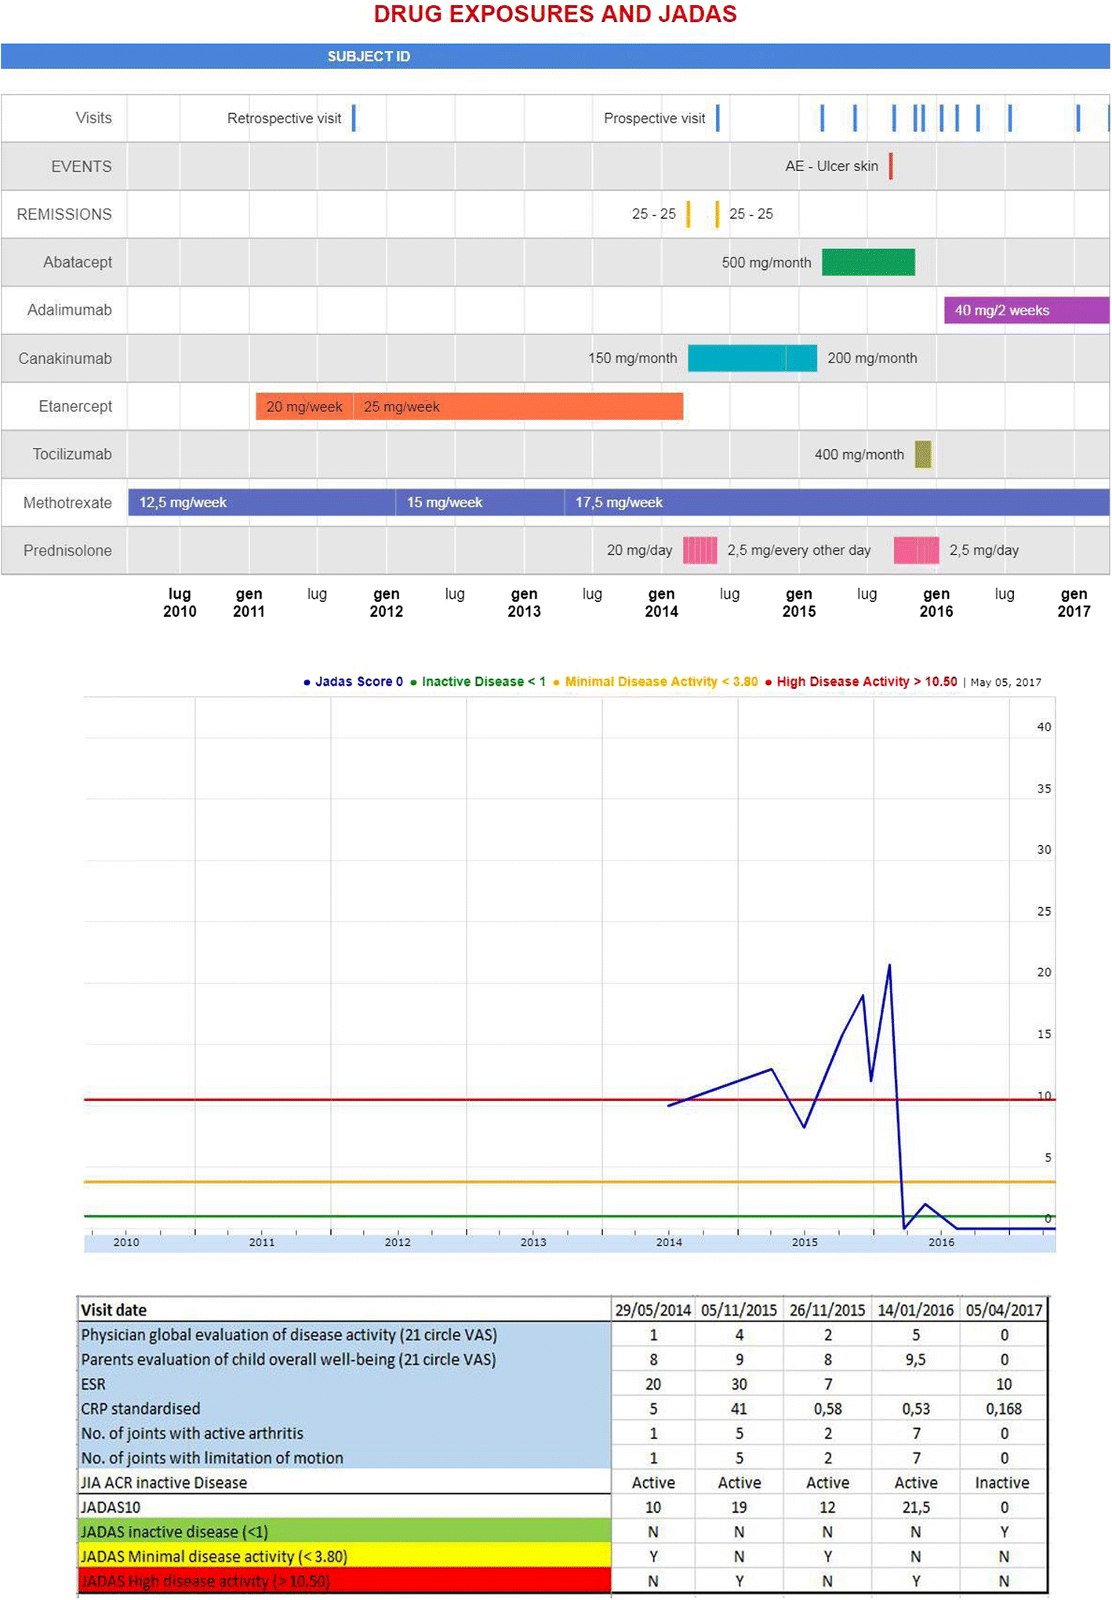Click the 'Inactive' cell in JIA ACR row
This screenshot has height=1600, width=1112.
(x=1002, y=1482)
